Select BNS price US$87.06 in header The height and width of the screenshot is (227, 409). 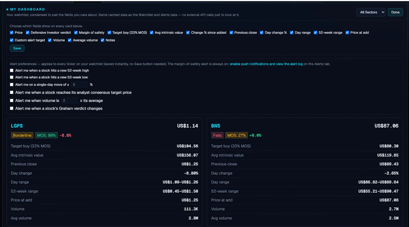[387, 126]
